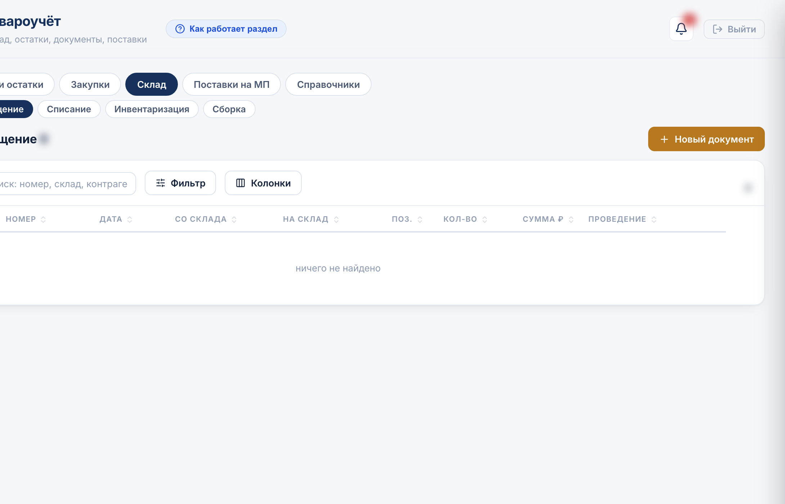
Task: Select the Склад tab
Action: click(x=152, y=84)
